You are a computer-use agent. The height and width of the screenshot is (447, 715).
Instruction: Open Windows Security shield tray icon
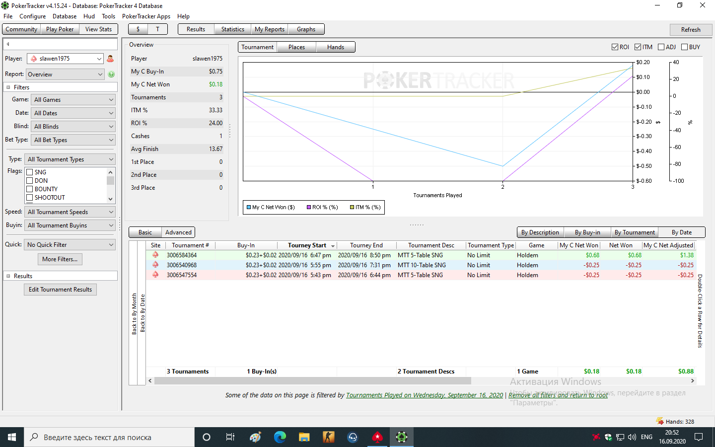pos(608,437)
